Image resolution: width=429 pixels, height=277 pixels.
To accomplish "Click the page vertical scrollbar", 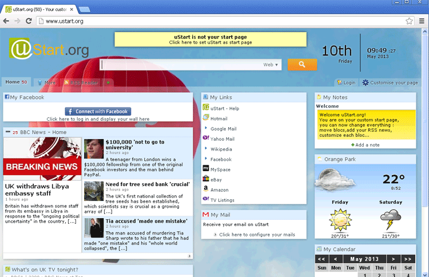I will (424, 120).
